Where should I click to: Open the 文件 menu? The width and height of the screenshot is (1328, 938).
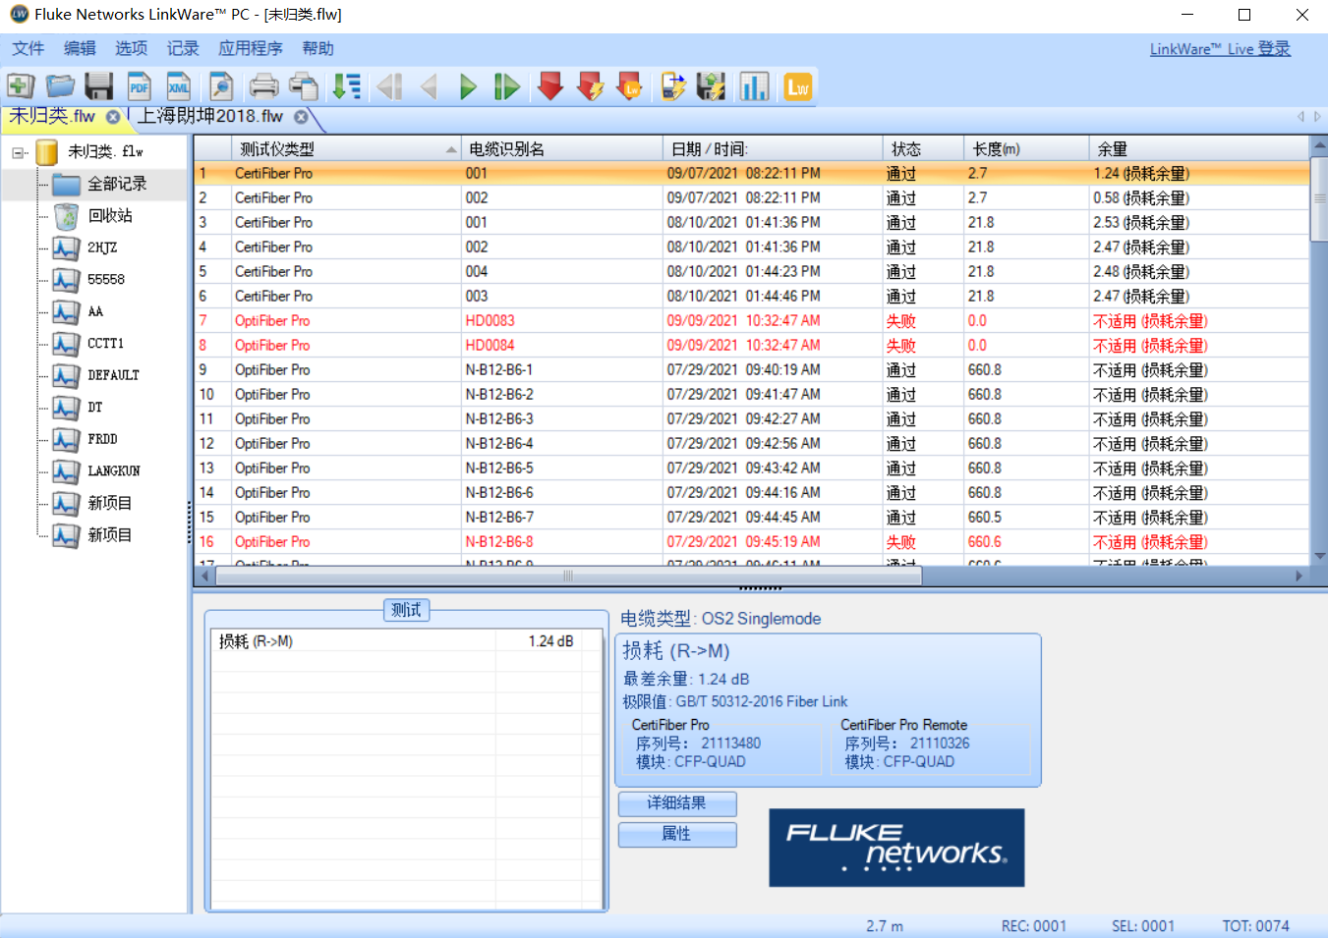28,48
